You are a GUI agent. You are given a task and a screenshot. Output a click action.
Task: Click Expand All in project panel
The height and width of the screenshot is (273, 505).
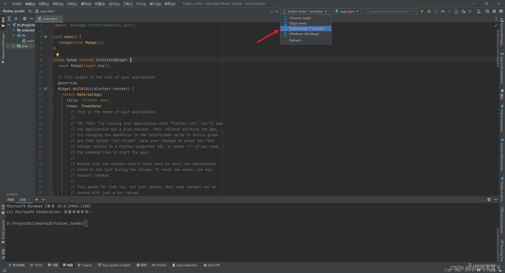9,19
